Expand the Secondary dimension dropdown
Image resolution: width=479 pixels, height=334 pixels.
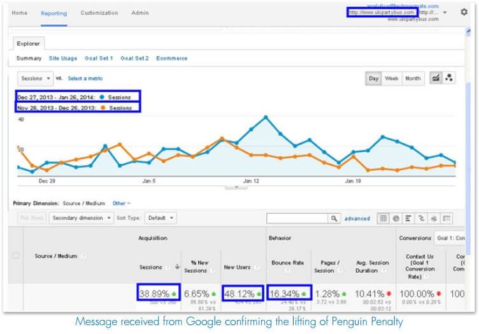pyautogui.click(x=81, y=218)
